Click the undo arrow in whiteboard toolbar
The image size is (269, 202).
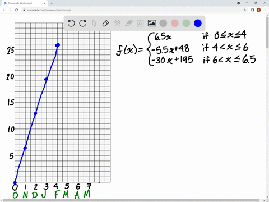pos(71,24)
